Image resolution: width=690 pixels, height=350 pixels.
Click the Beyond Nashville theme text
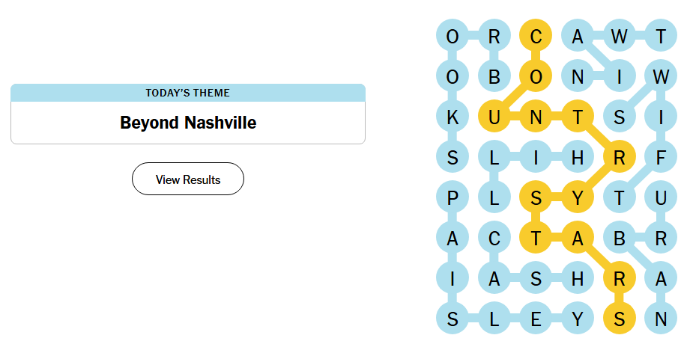[x=188, y=123]
